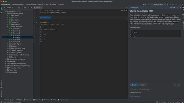
Task: Select Looping & Ranges lesson in tree
Action: [18, 50]
